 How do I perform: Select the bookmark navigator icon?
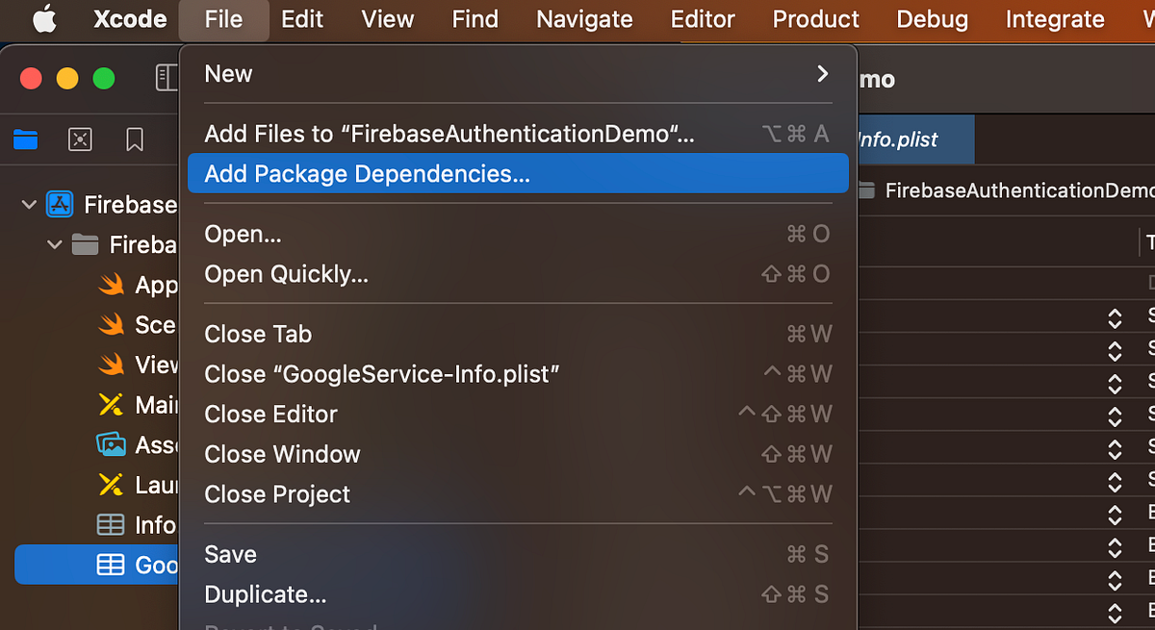tap(135, 139)
